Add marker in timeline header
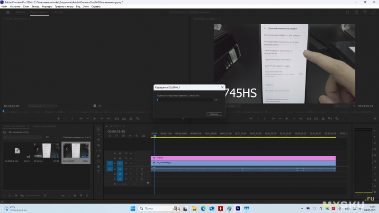The width and height of the screenshot is (379, 213). coord(130,136)
